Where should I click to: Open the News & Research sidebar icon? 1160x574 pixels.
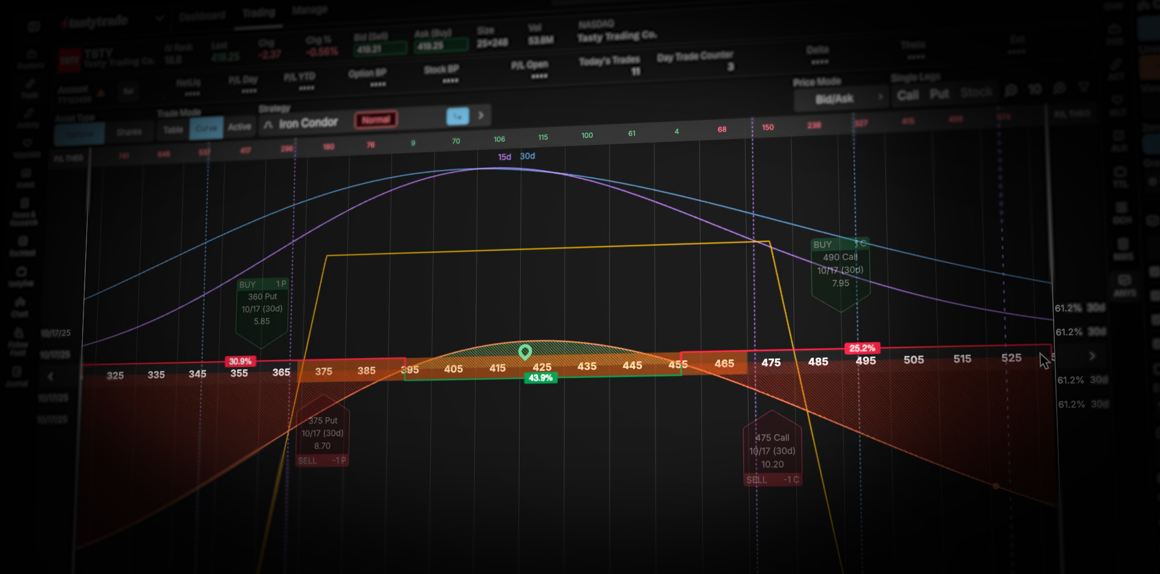(25, 203)
